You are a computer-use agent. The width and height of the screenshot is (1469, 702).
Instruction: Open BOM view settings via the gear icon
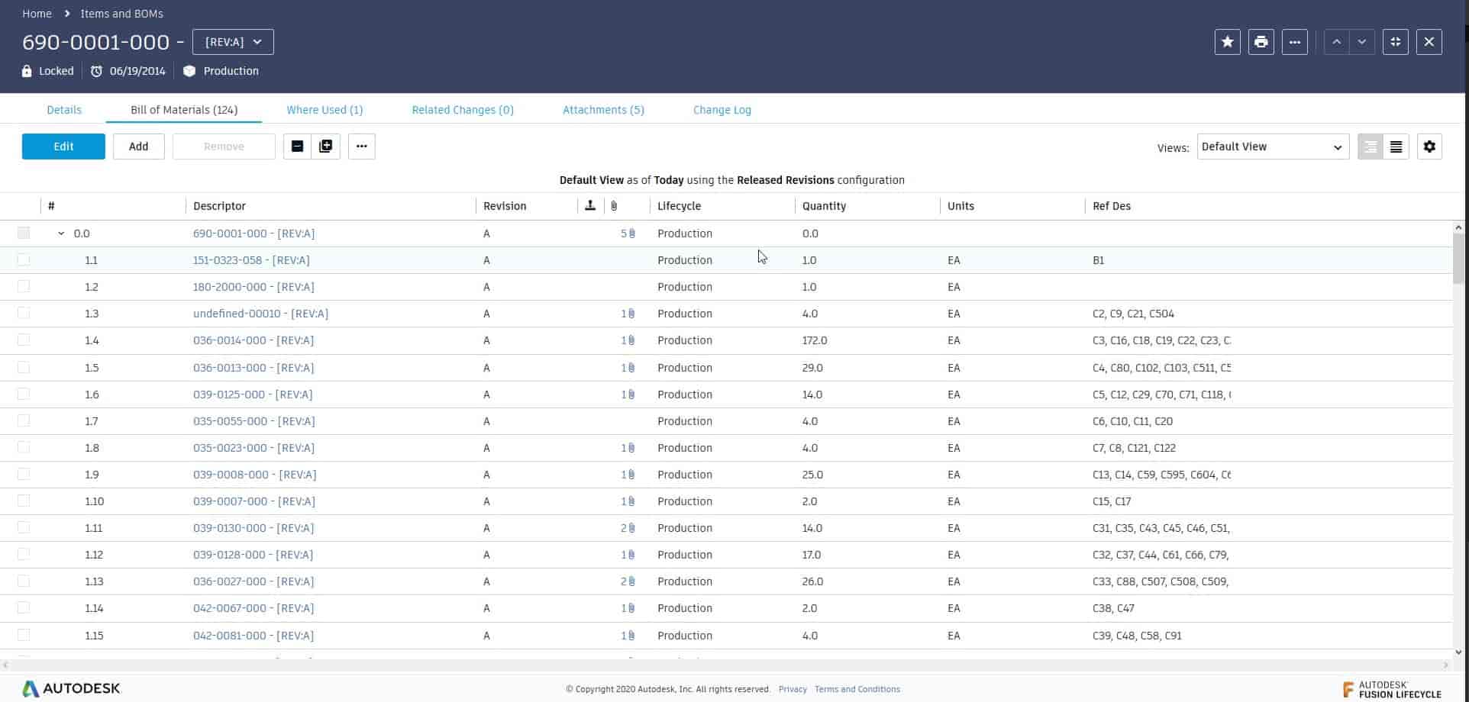pos(1429,147)
